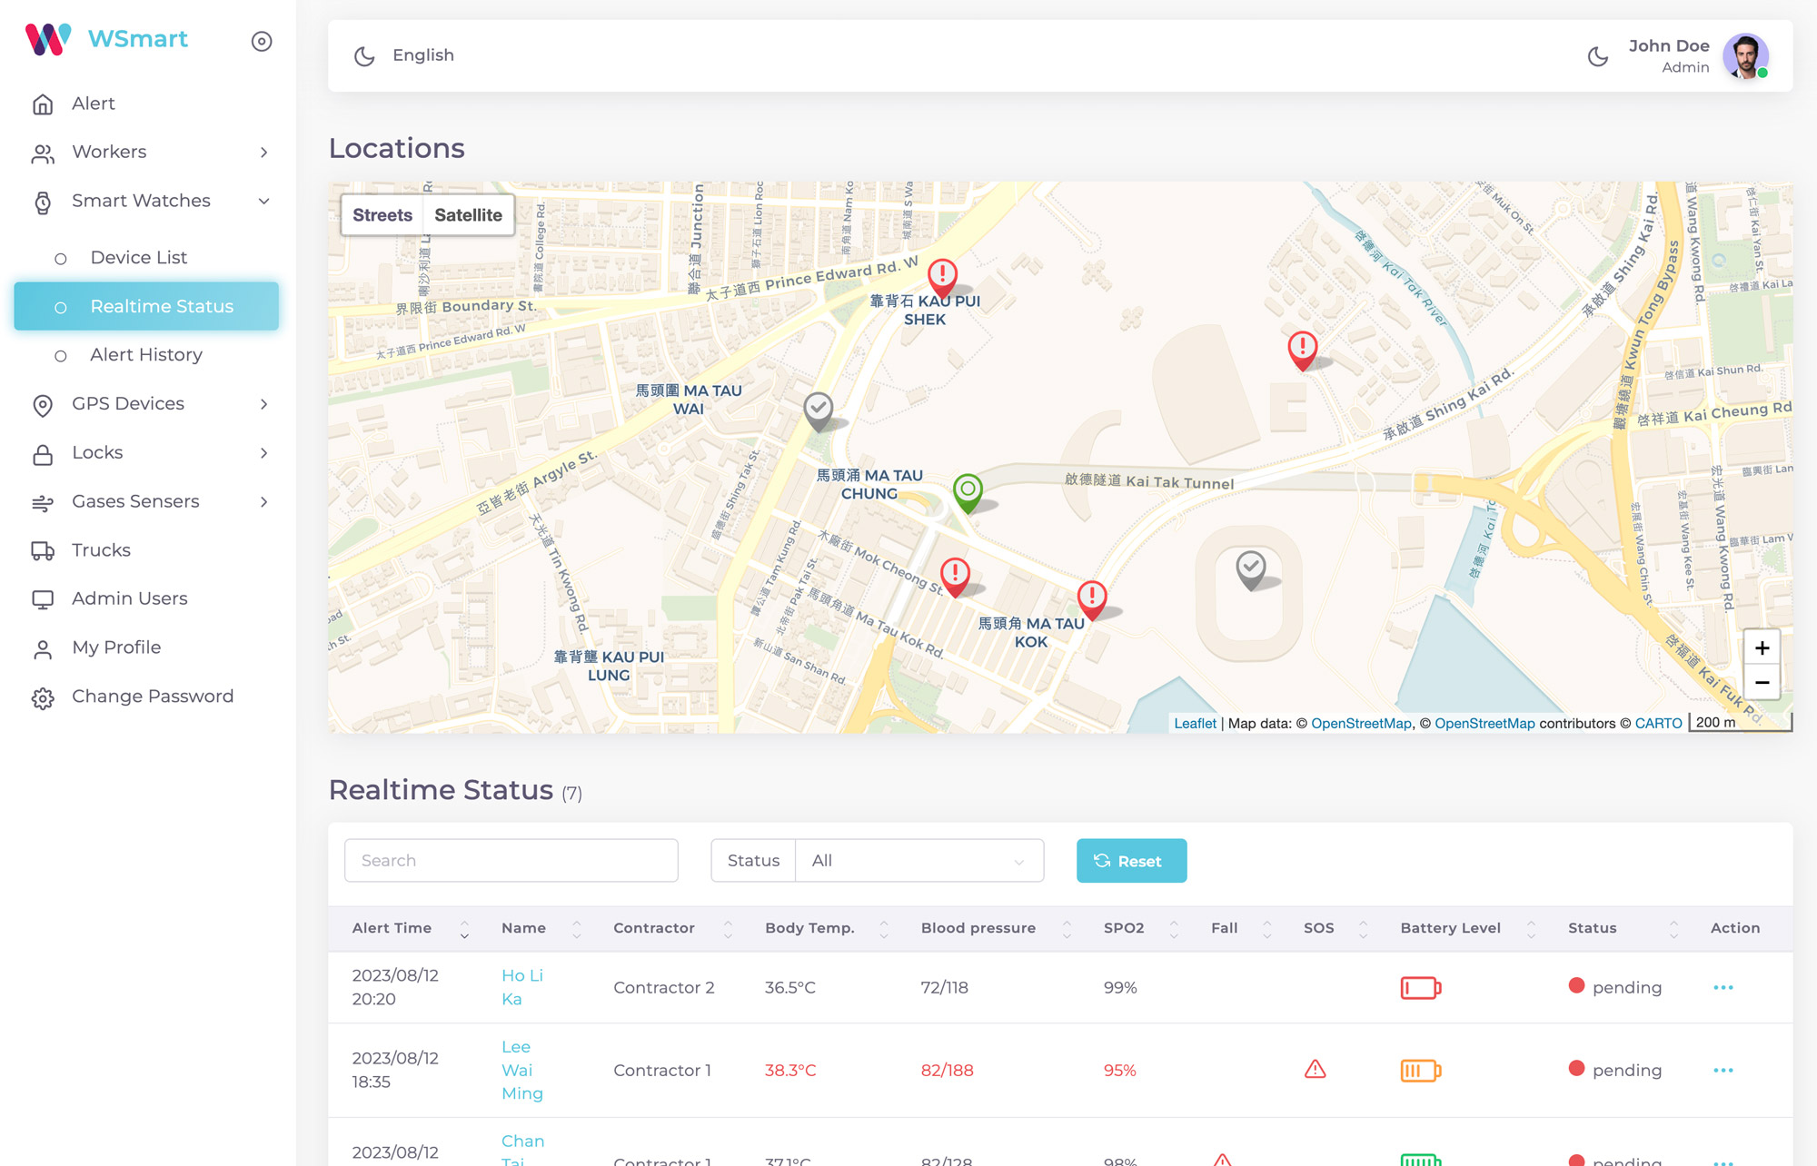Open Admin Users menu item
Screen dimensions: 1817x1166
click(x=129, y=598)
